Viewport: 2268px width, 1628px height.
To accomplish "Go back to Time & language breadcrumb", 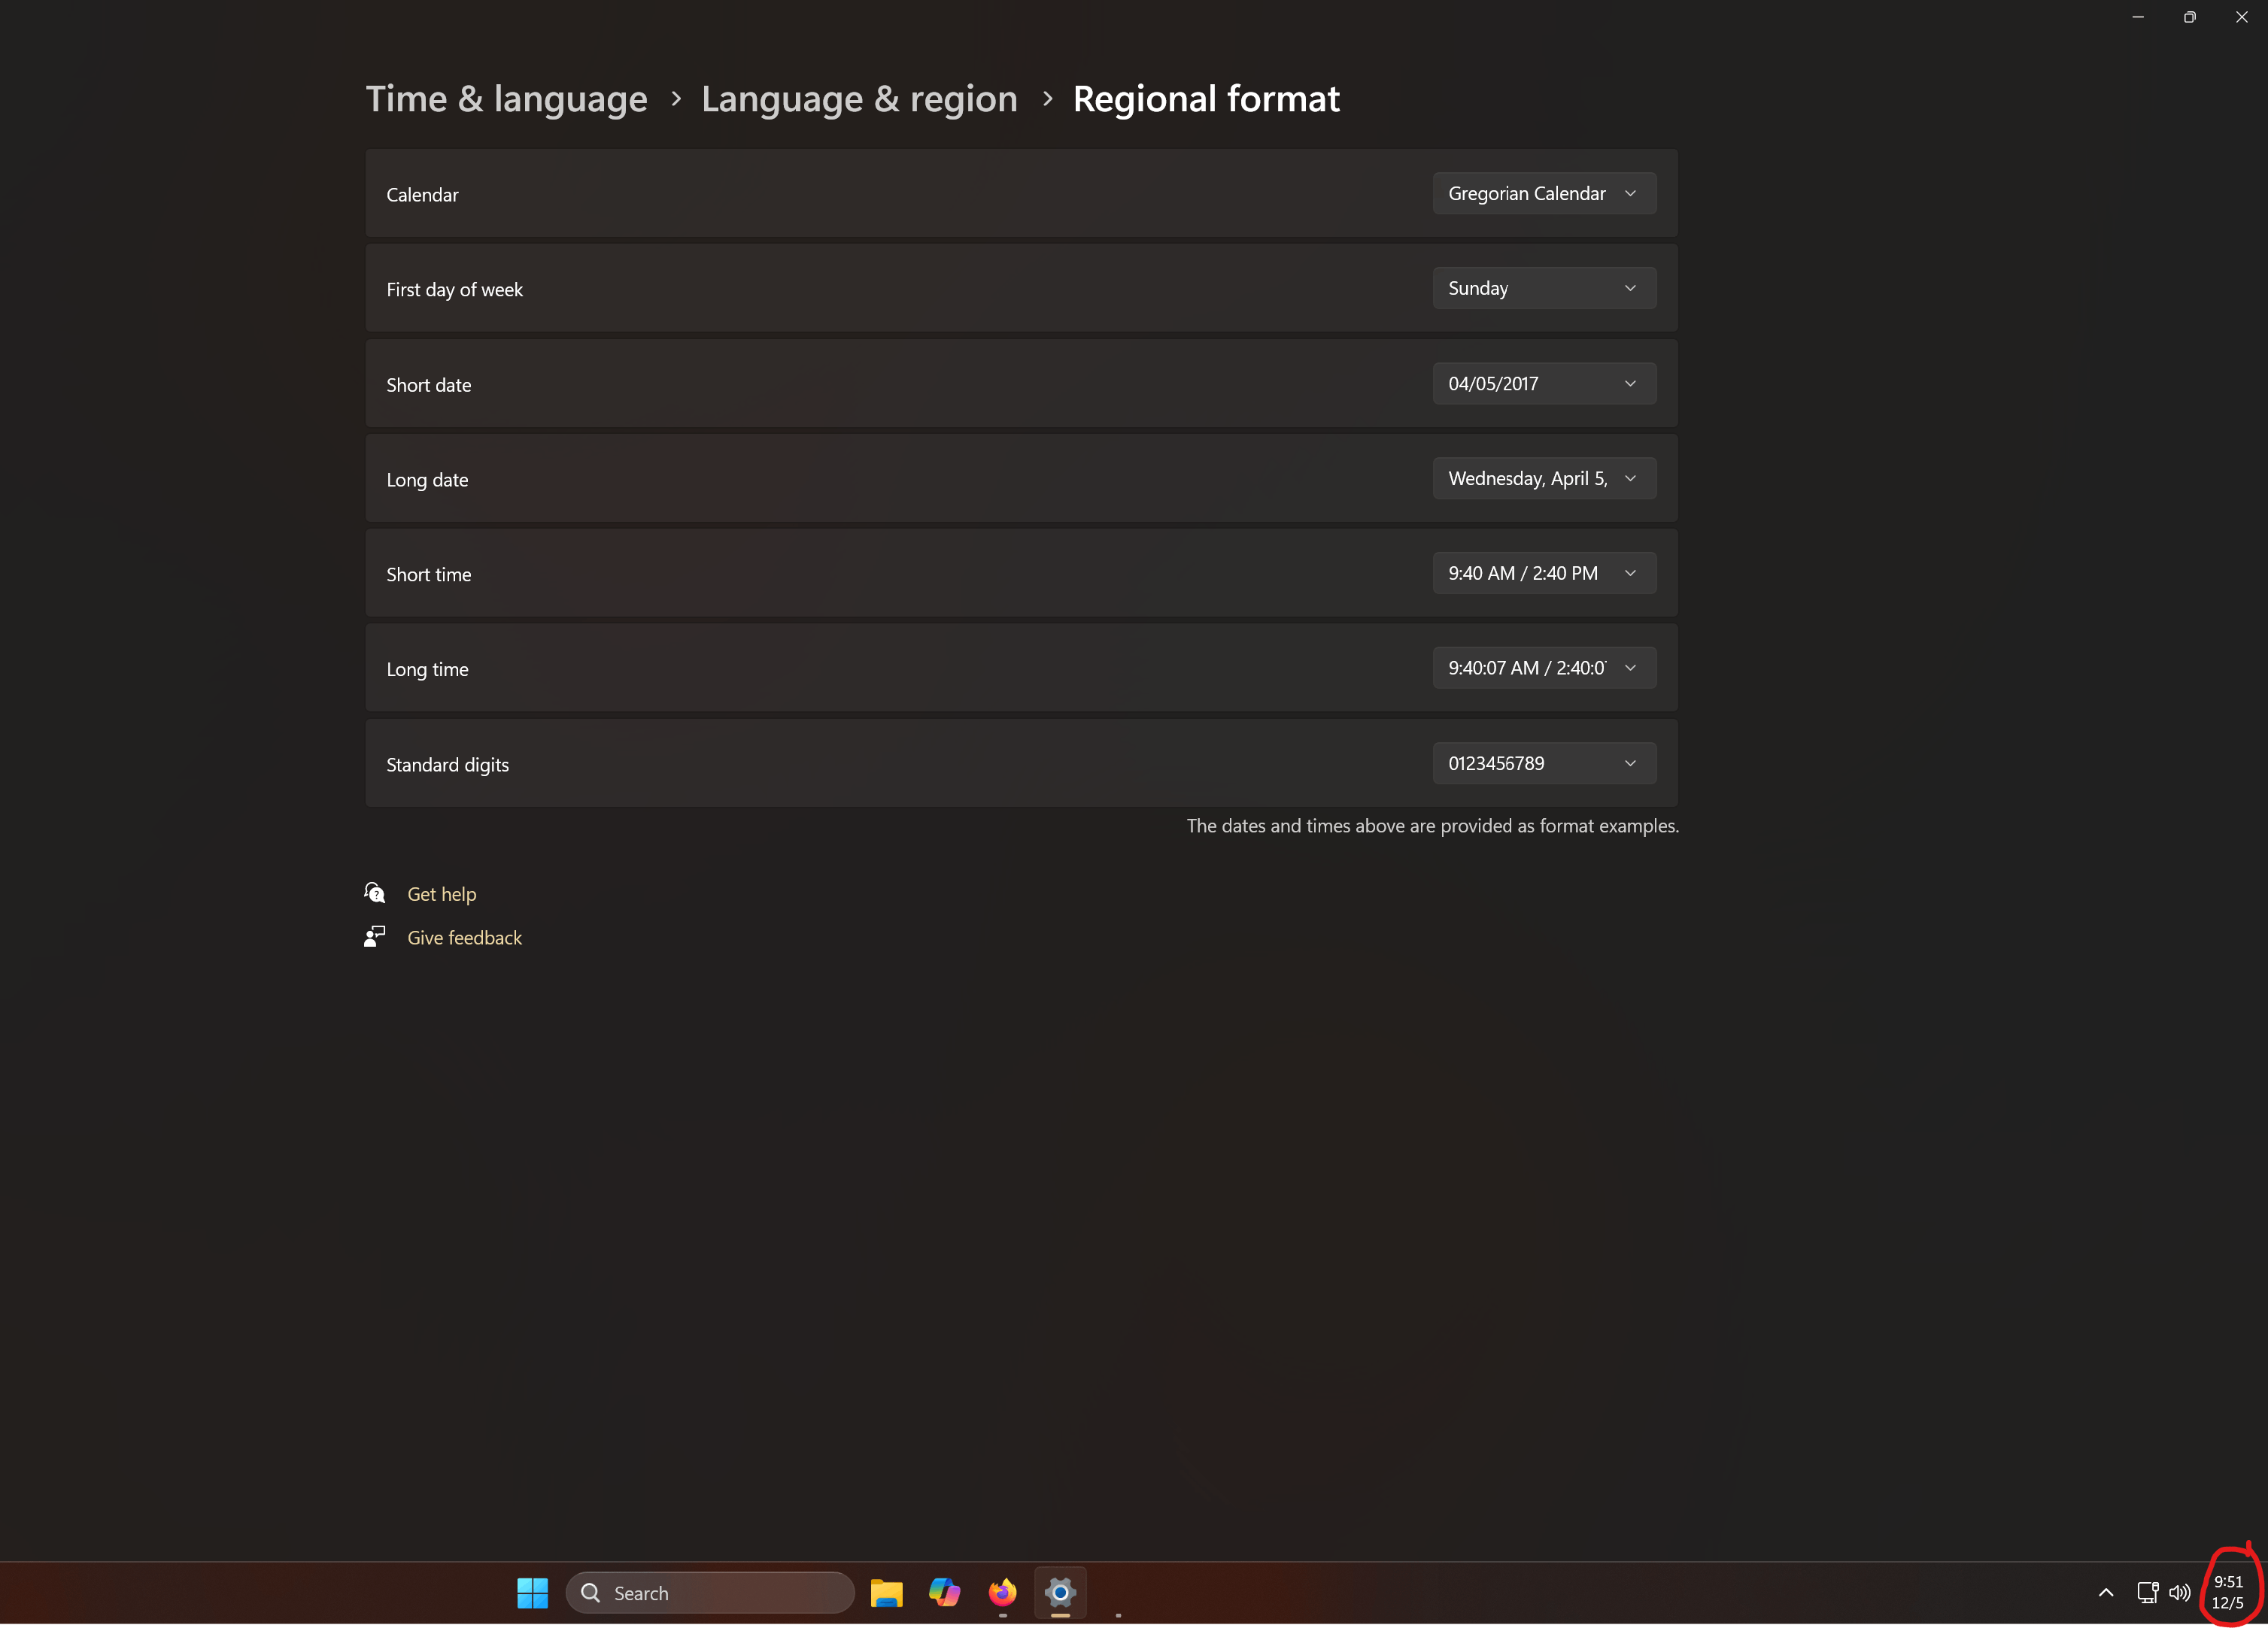I will pyautogui.click(x=506, y=99).
